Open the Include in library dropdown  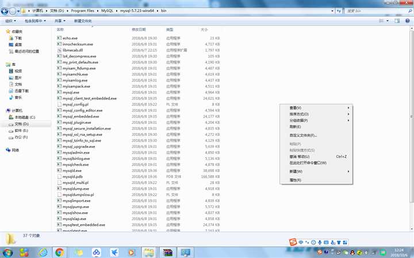point(35,21)
